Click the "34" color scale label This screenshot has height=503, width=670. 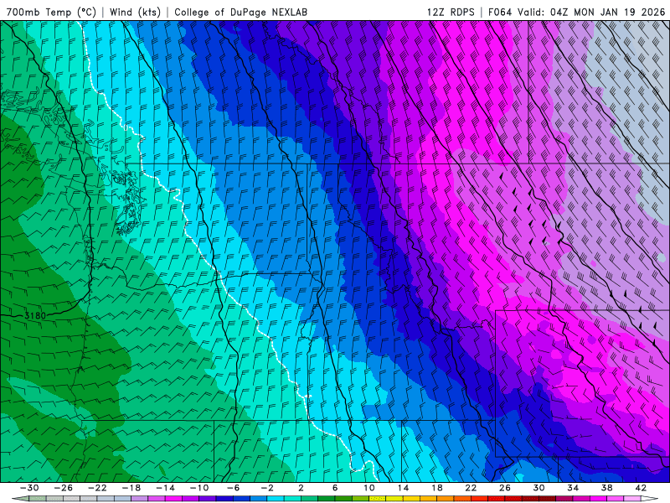(x=573, y=488)
